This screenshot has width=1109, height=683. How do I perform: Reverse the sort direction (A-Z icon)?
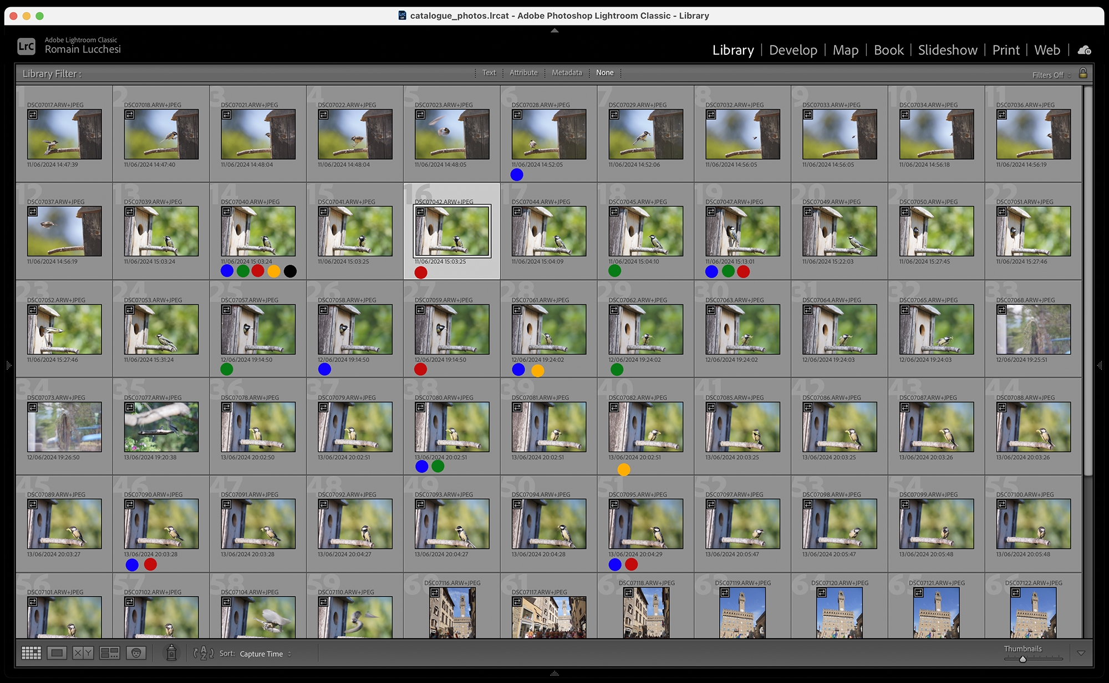[x=203, y=653]
